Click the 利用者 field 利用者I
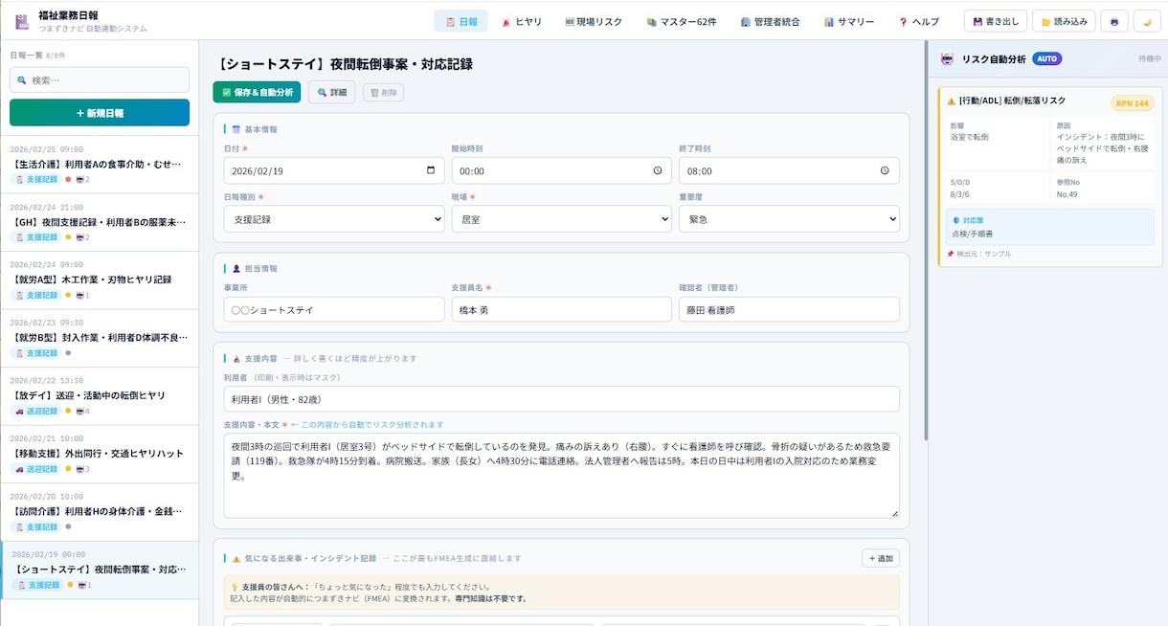Screen dimensions: 1168x626 click(x=561, y=399)
